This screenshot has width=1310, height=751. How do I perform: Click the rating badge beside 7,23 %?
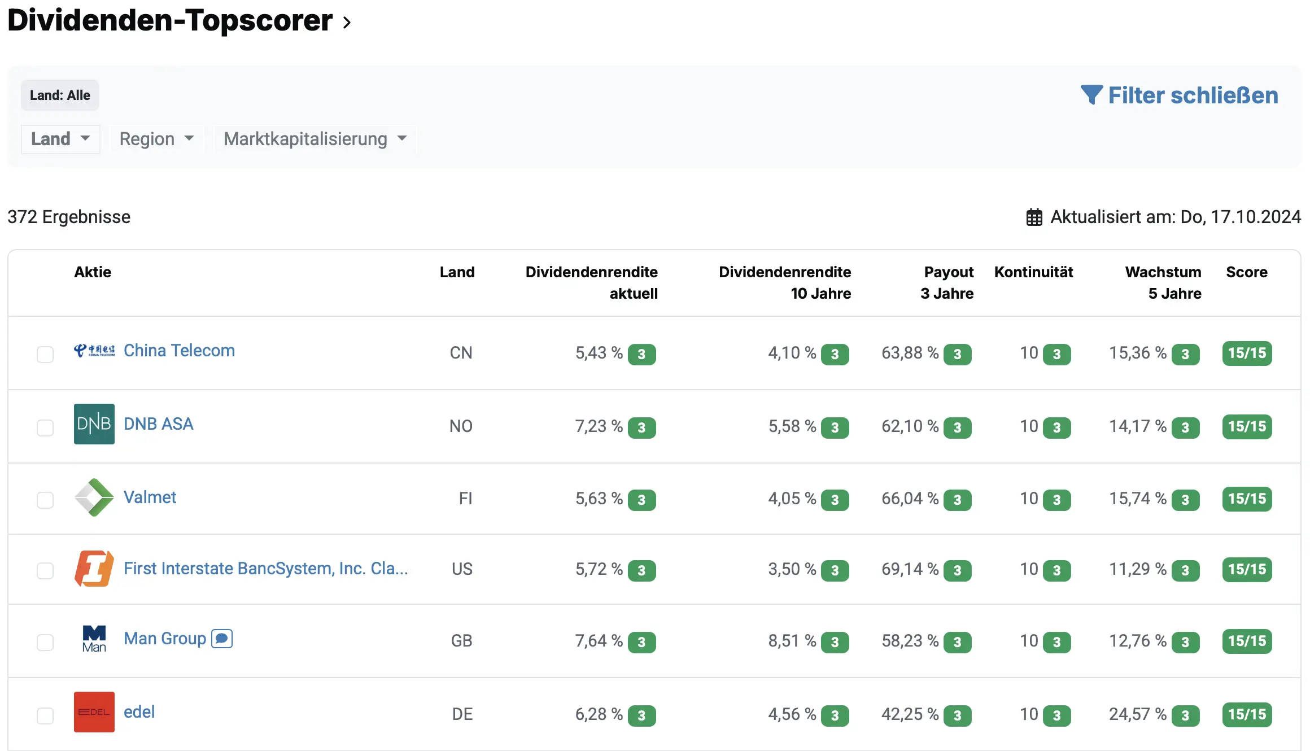(x=641, y=428)
